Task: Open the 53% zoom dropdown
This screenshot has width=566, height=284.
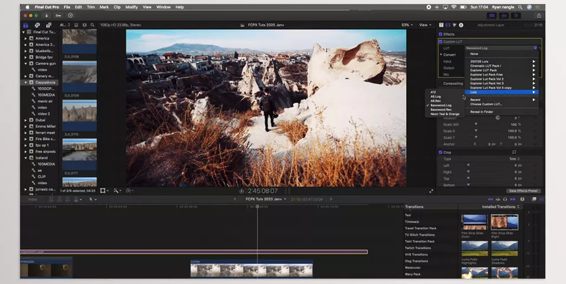Action: (407, 25)
